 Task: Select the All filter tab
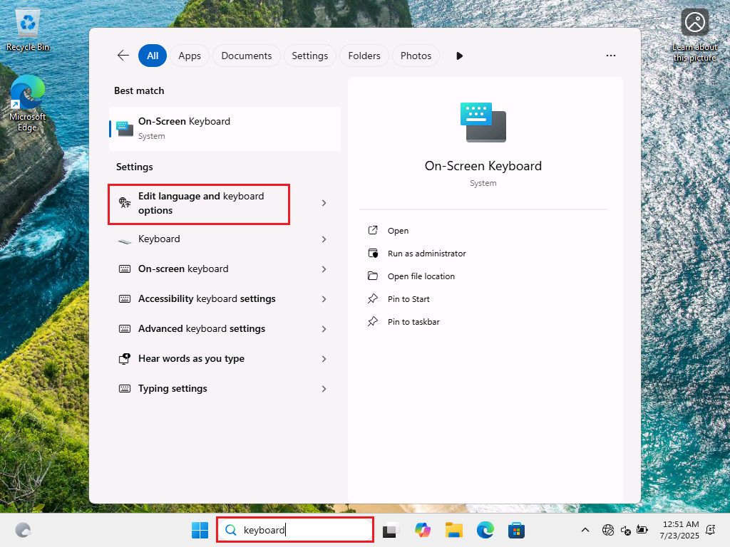click(x=153, y=56)
